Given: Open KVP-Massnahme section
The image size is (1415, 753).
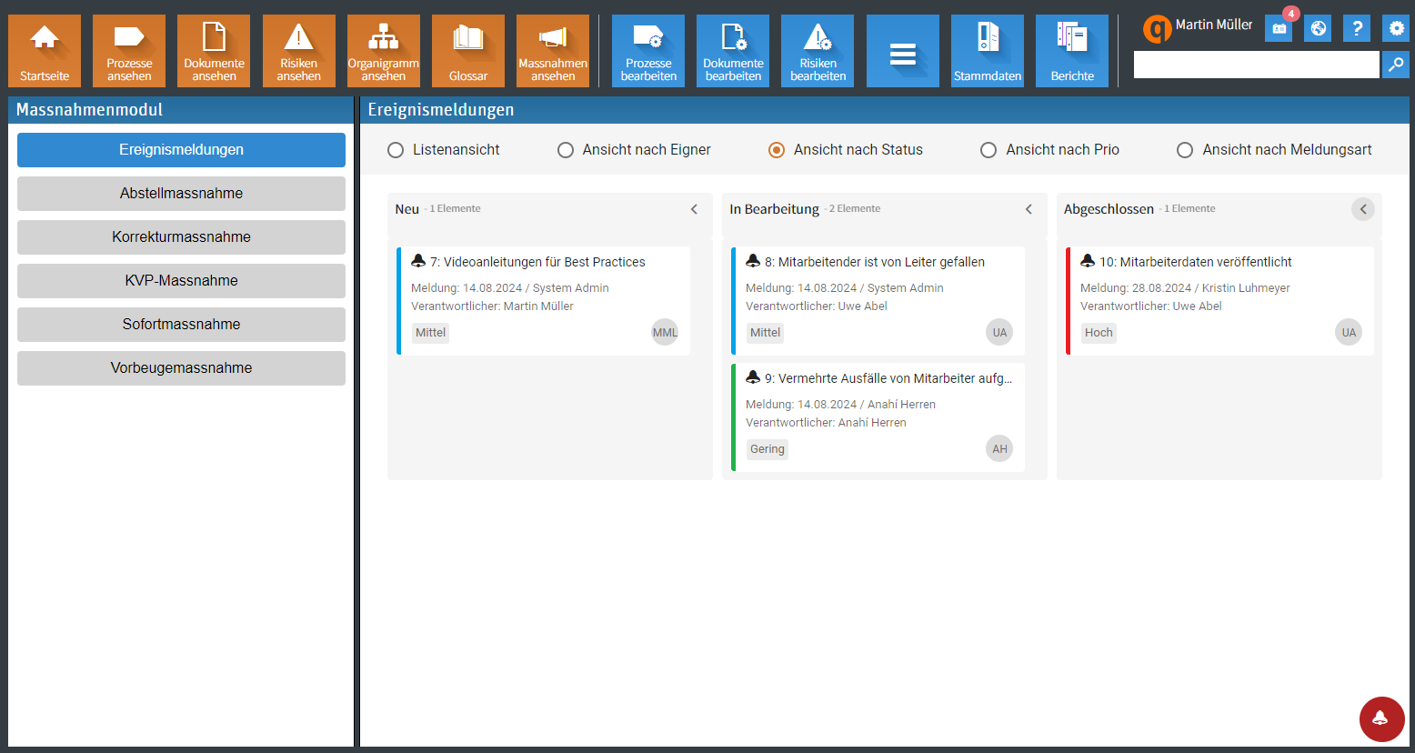Looking at the screenshot, I should [x=181, y=281].
